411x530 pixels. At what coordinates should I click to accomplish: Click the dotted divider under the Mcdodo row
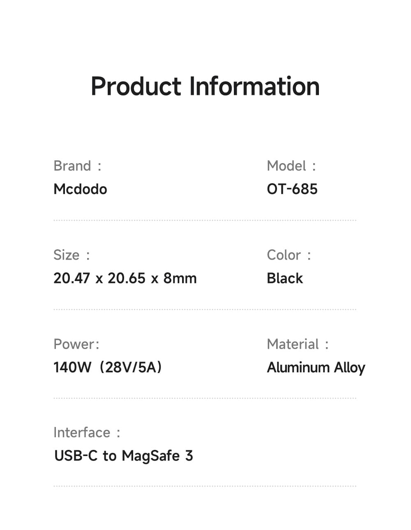click(205, 220)
